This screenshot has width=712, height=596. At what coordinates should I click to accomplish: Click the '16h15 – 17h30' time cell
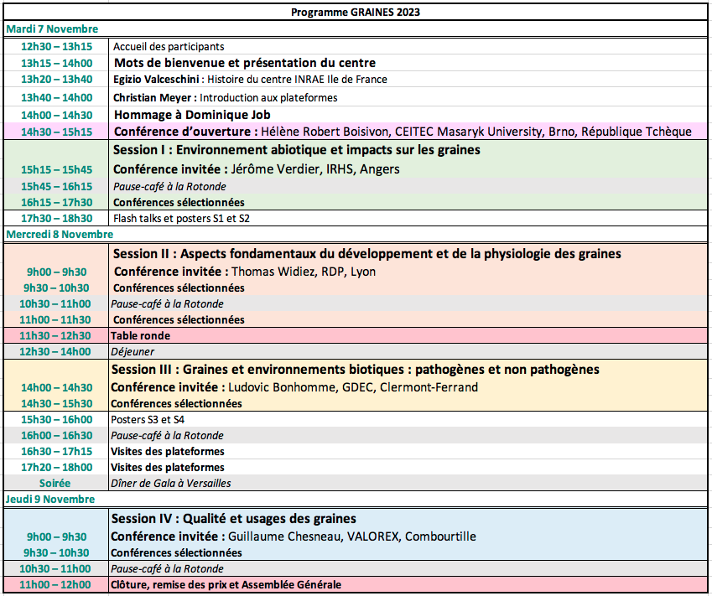[x=56, y=203]
